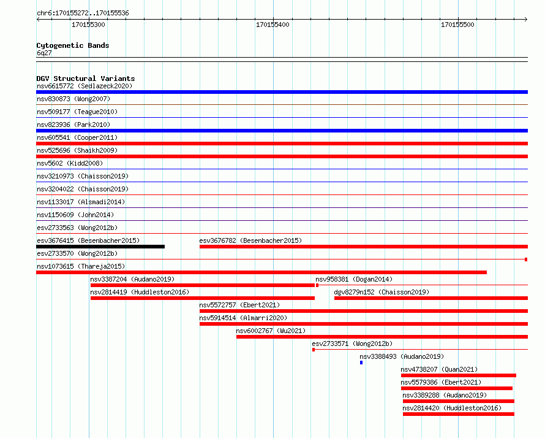This screenshot has height=438, width=545.
Task: Select nsv5572757 (Ebert2021) variant label
Action: [x=239, y=305]
